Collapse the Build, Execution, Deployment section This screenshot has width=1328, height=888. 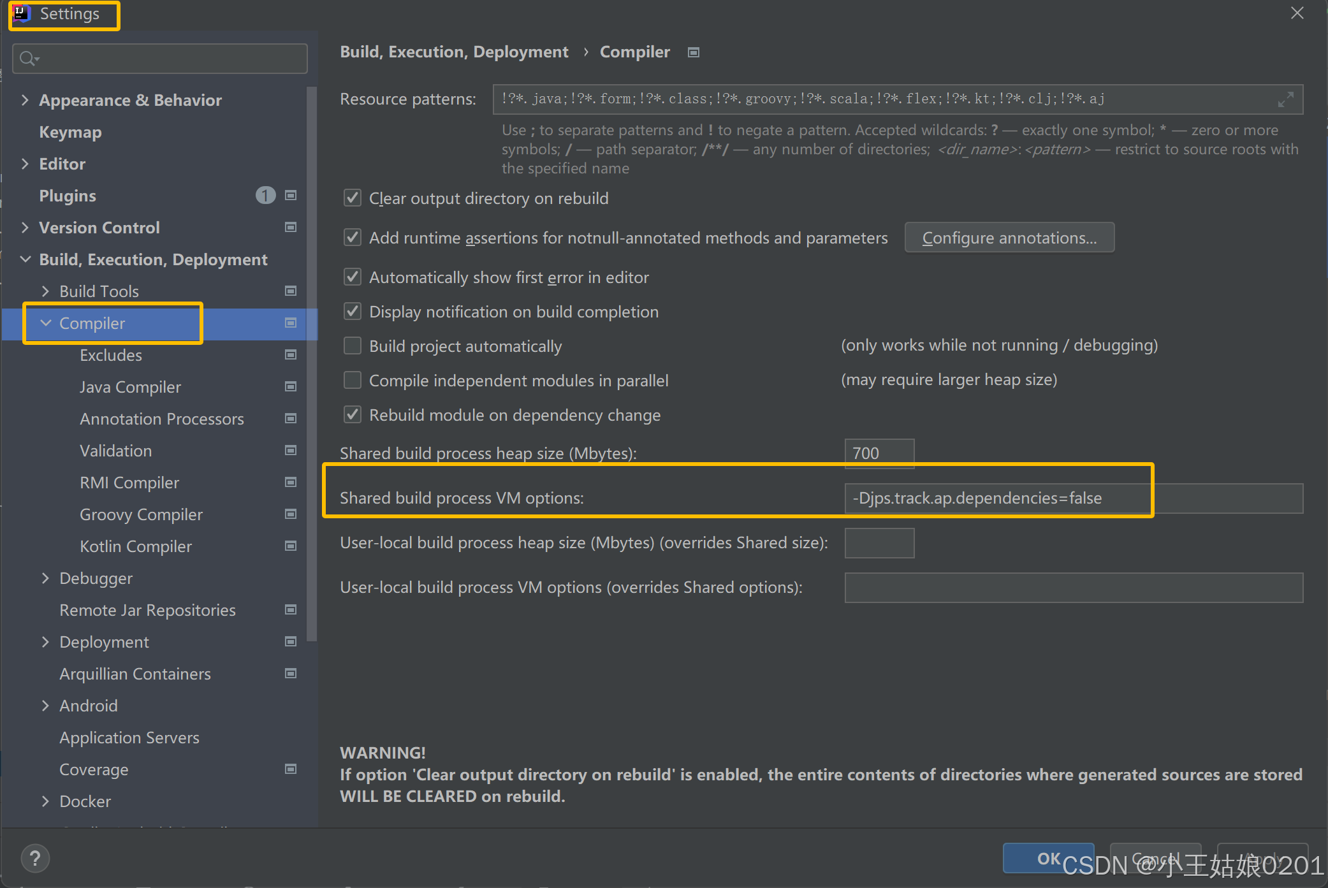(x=25, y=259)
